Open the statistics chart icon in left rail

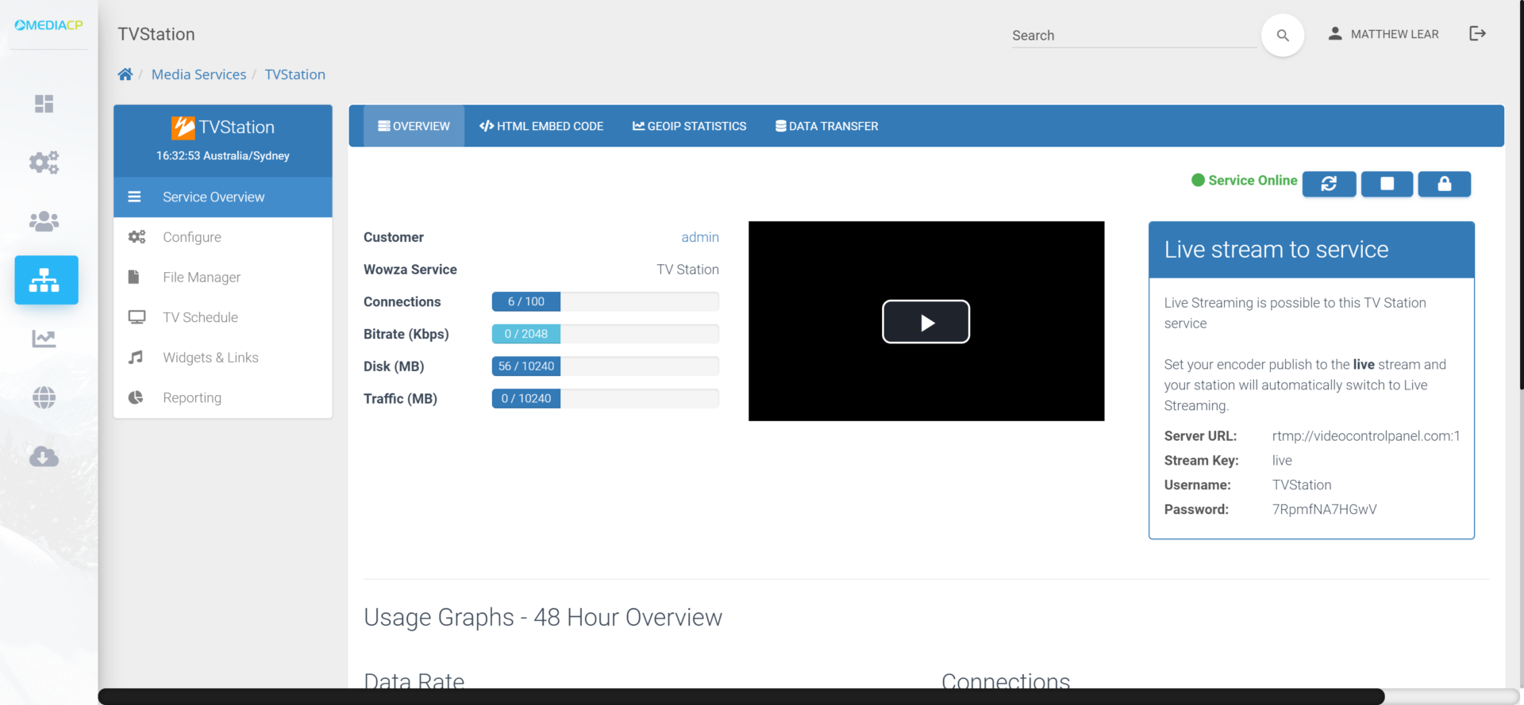(44, 339)
